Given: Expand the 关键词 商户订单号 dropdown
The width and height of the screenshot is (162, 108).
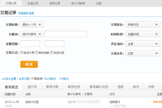Looking at the screenshot, I should pos(32,34).
